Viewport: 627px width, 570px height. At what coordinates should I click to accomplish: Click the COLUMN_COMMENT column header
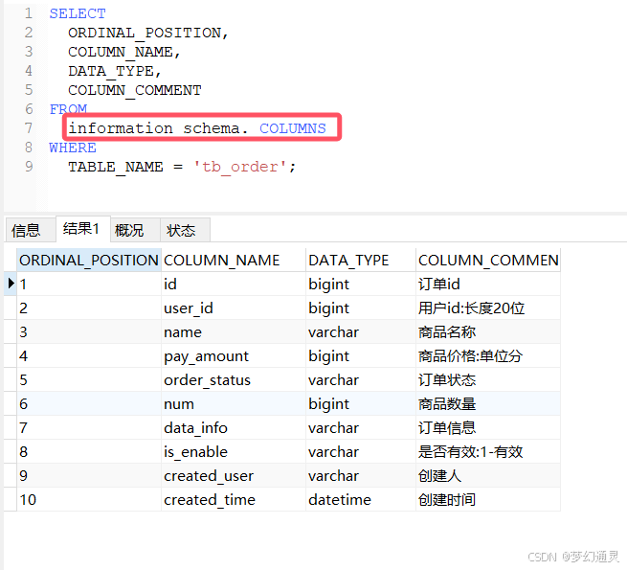tap(488, 261)
